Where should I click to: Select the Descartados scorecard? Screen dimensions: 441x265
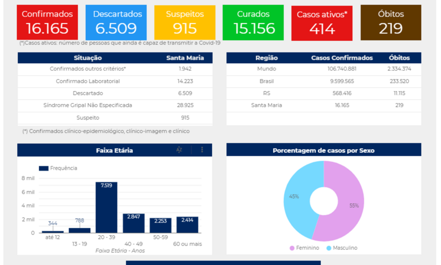(116, 22)
